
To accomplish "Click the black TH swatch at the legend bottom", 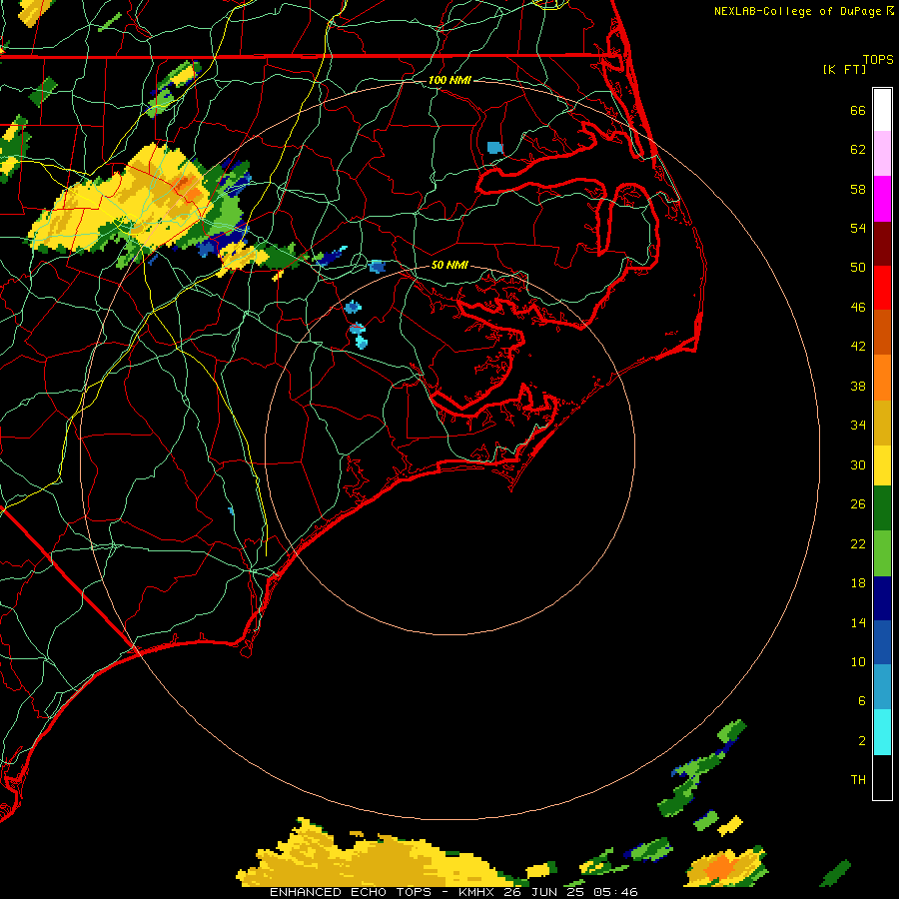I will pyautogui.click(x=882, y=777).
